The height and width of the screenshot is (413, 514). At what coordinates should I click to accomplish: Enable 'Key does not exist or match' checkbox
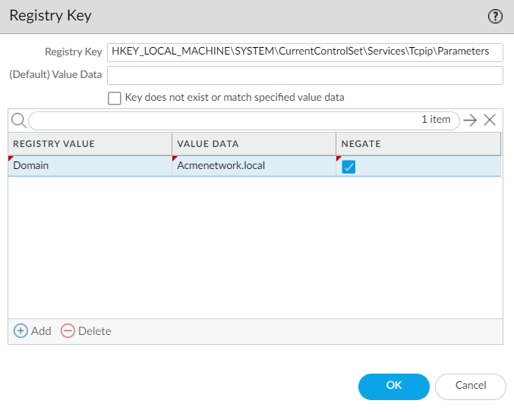tap(115, 98)
